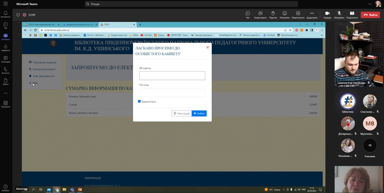
Task: Toggle the Запам'ятати checkbox
Action: [139, 101]
